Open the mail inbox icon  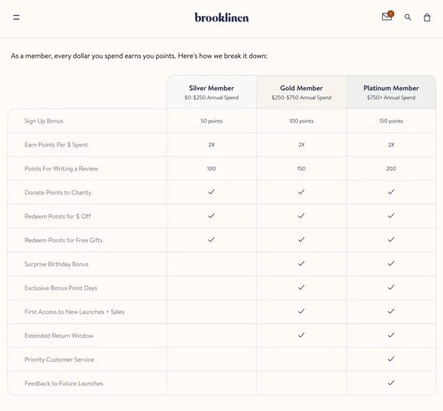[x=386, y=17]
